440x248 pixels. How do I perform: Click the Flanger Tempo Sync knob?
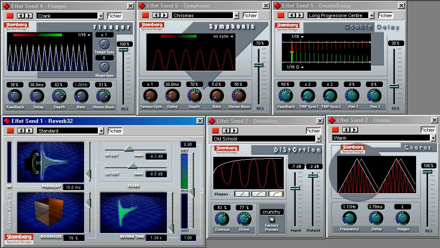tap(104, 44)
